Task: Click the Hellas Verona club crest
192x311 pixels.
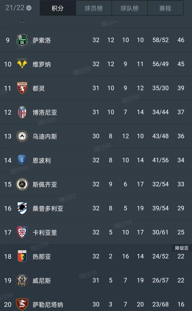Action: (x=22, y=64)
